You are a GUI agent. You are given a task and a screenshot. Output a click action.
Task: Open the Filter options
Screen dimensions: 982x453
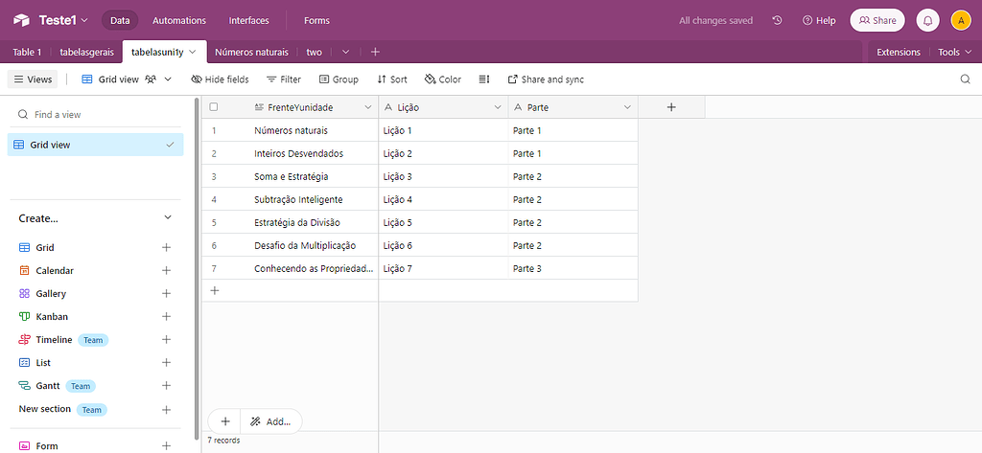(x=284, y=79)
